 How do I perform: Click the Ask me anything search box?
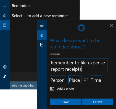[23, 85]
